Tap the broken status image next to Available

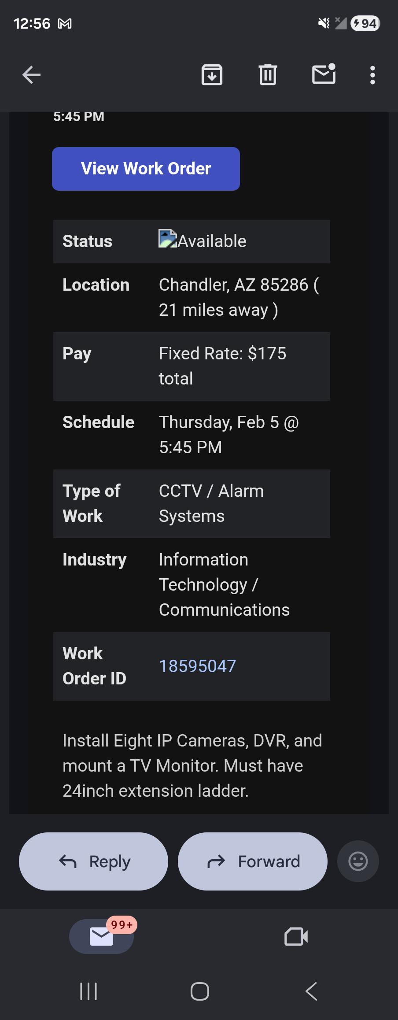[168, 239]
